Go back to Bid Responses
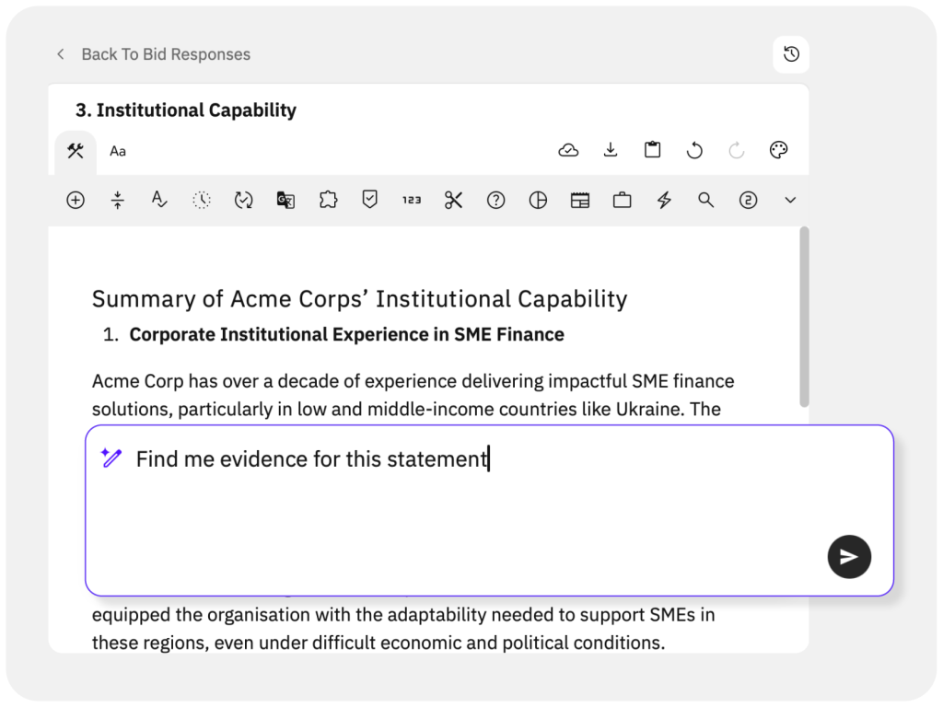This screenshot has width=943, height=707. coord(154,54)
